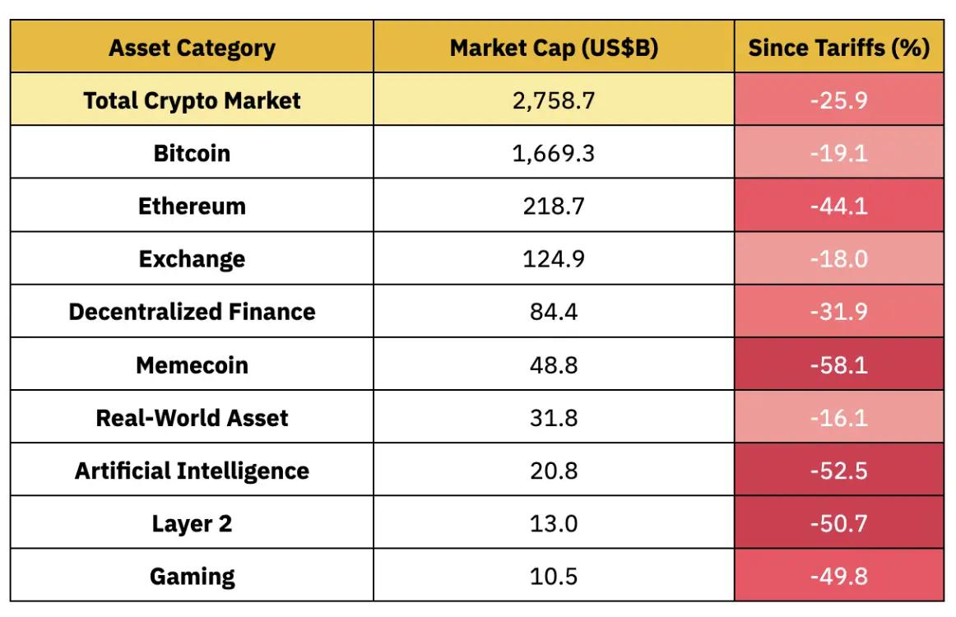The width and height of the screenshot is (956, 617).
Task: Select the Total Crypto Market row label
Action: [192, 100]
